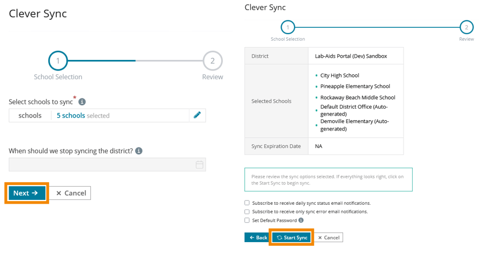Toggle the Set Default Password checkbox
Viewport: 481px width, 255px height.
[247, 220]
